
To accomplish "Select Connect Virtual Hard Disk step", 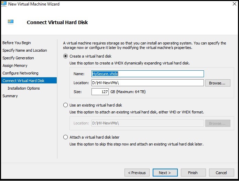I will [23, 81].
